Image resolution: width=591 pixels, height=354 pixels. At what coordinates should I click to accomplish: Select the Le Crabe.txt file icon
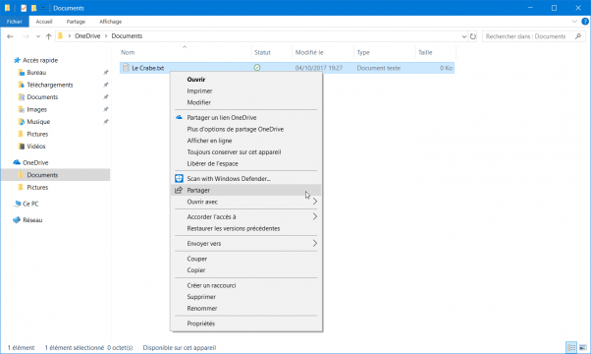(x=126, y=68)
